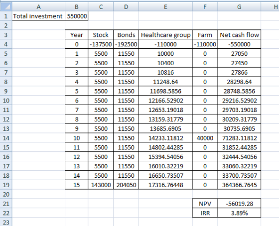Click the Stock value 143000

101,185
